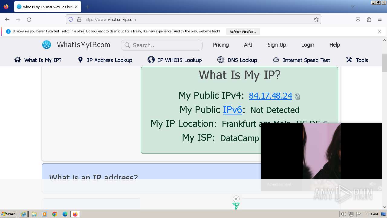Open IP WHOIS Lookup tool
This screenshot has width=387, height=218.
click(x=175, y=60)
